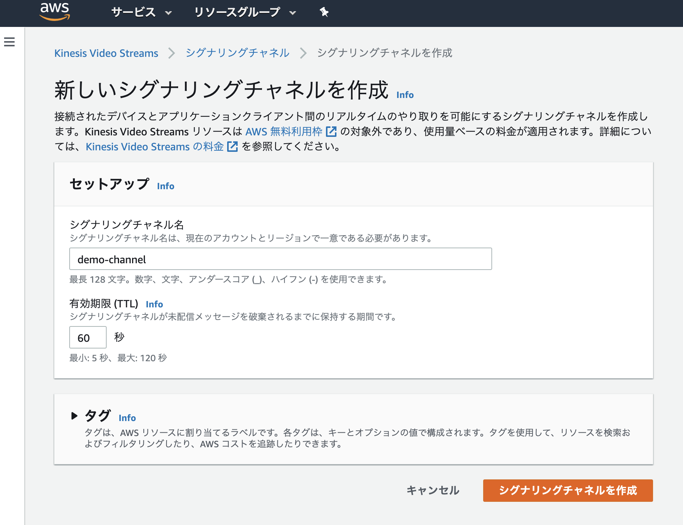Viewport: 683px width, 525px height.
Task: Go to Kinesis Video Streams breadcrumb
Action: coord(106,53)
